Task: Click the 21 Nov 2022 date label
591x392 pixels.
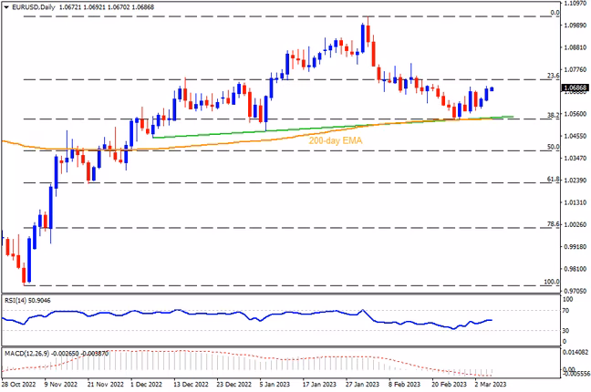Action: tap(106, 385)
